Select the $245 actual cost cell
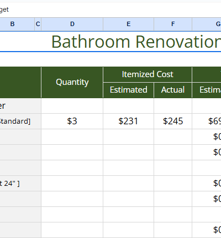Image resolution: width=221 pixels, height=238 pixels. (x=173, y=121)
